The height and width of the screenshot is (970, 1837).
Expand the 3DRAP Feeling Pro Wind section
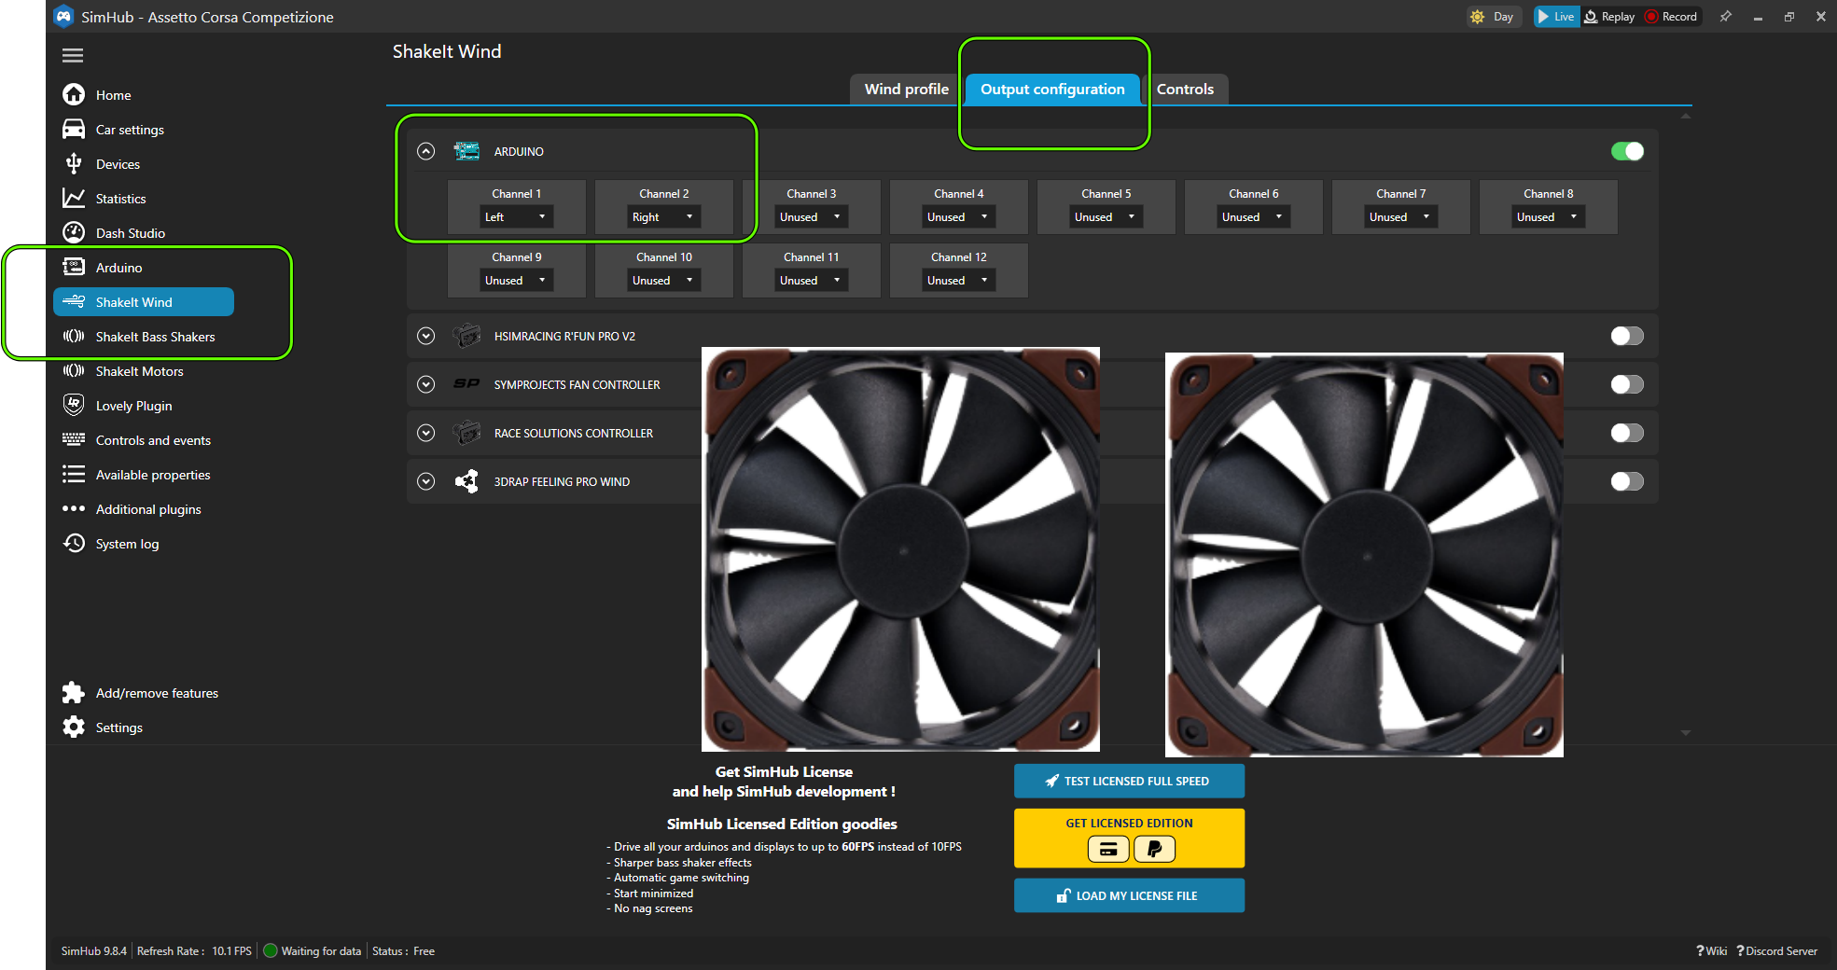pyautogui.click(x=425, y=481)
